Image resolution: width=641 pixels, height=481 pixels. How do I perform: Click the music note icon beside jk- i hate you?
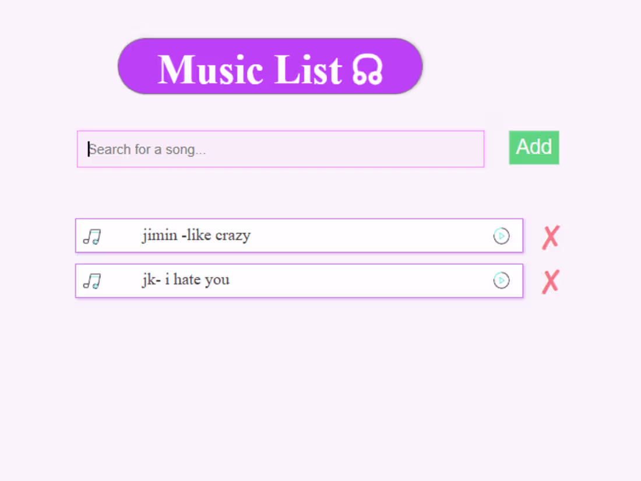click(91, 280)
